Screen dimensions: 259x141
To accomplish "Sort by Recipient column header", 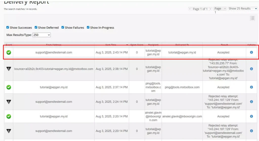I will pos(153,45).
